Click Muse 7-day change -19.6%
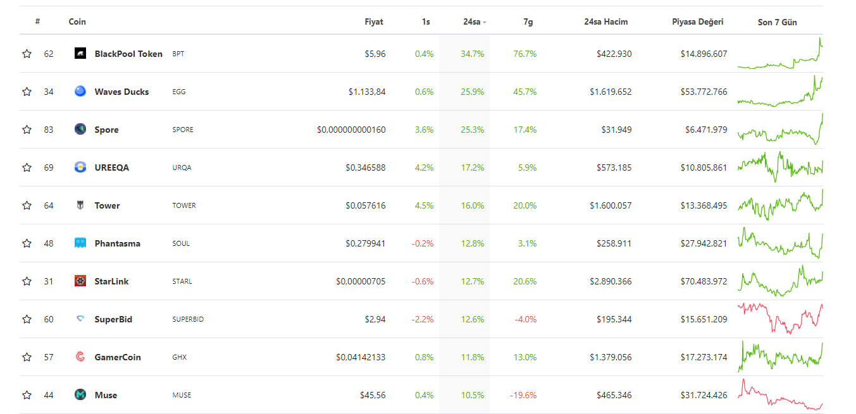 pos(523,395)
